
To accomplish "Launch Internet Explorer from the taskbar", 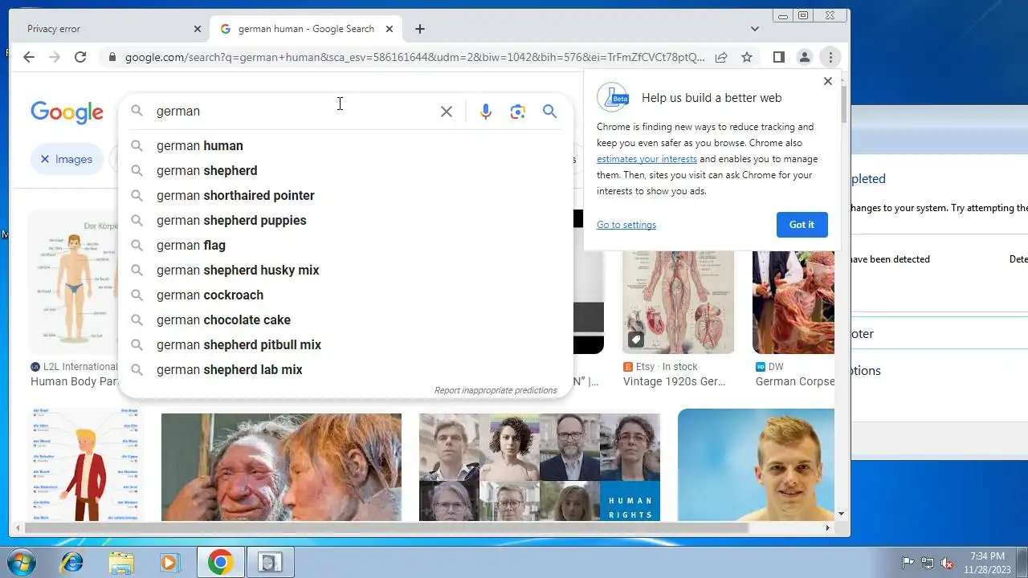I will 71,563.
